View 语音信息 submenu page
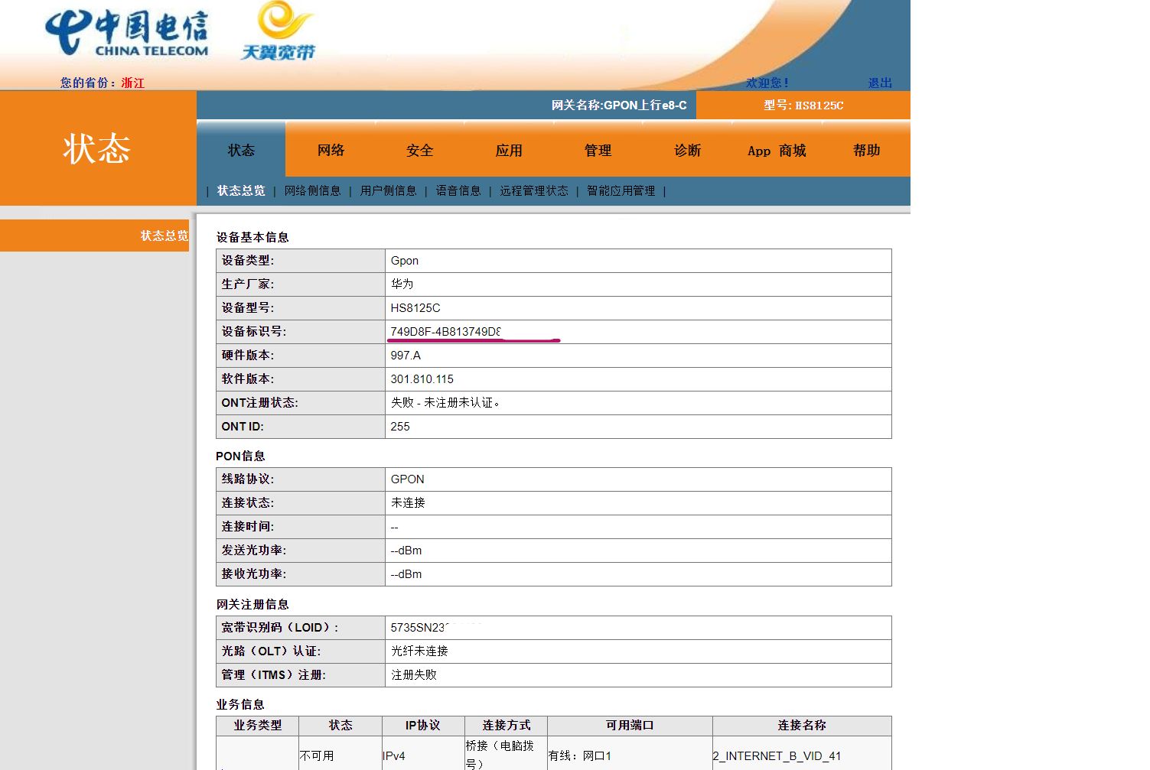The height and width of the screenshot is (770, 1150). point(458,191)
